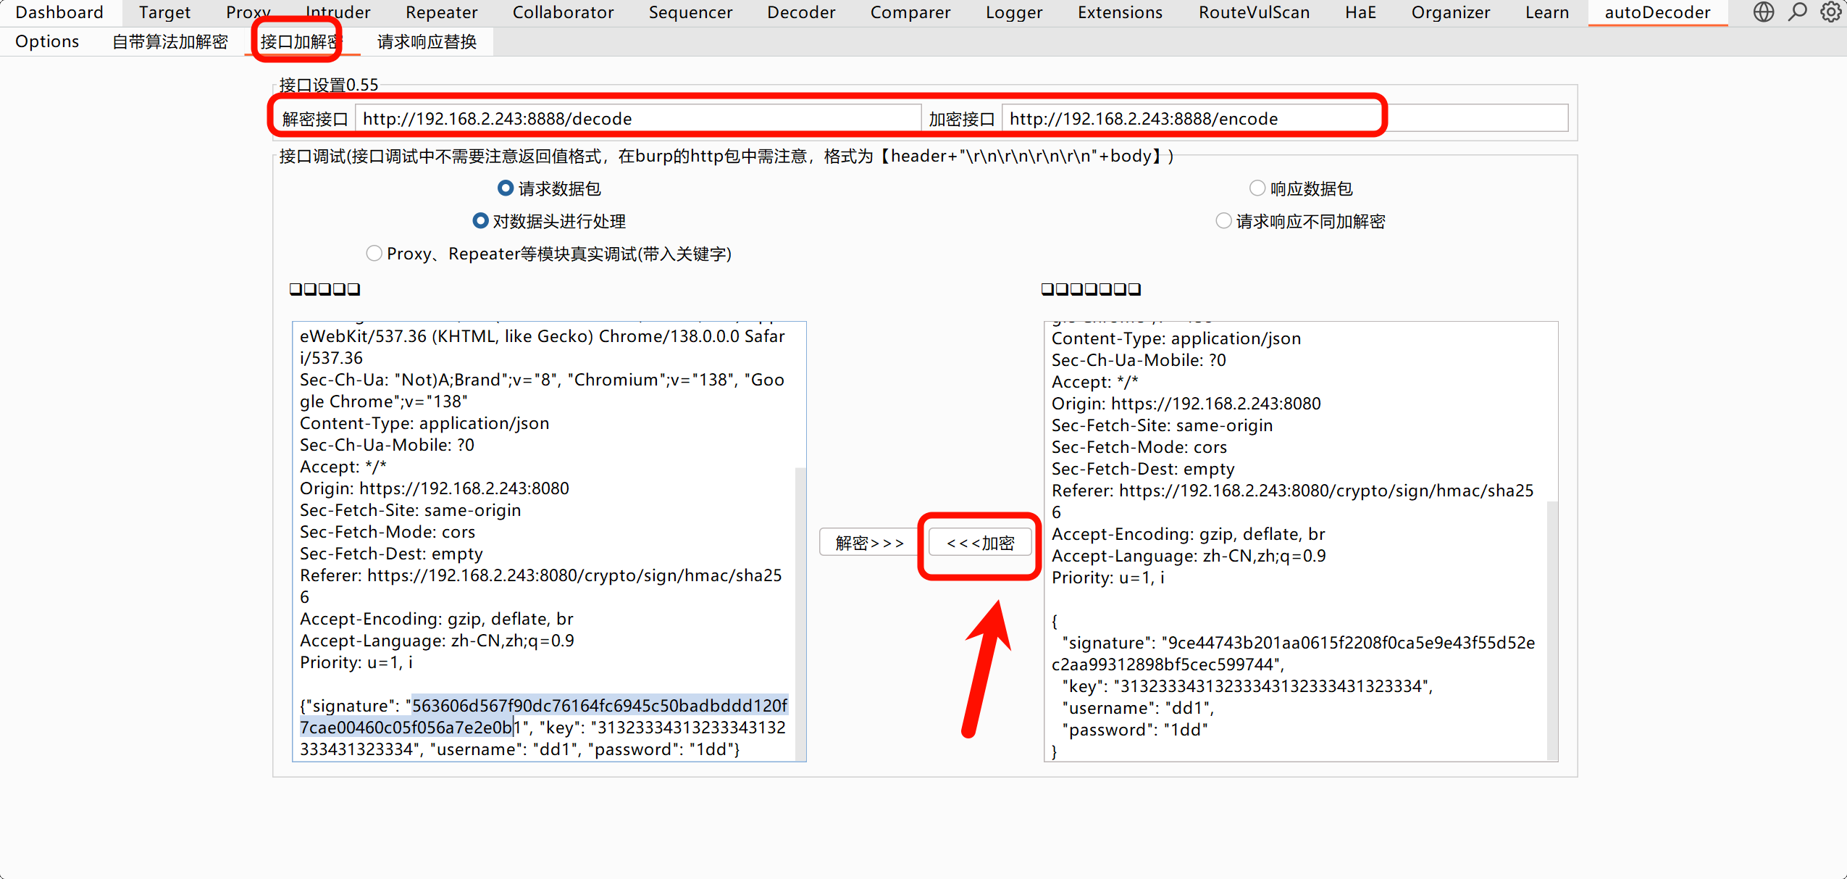The width and height of the screenshot is (1847, 879).
Task: Open the Repeater tab
Action: (441, 12)
